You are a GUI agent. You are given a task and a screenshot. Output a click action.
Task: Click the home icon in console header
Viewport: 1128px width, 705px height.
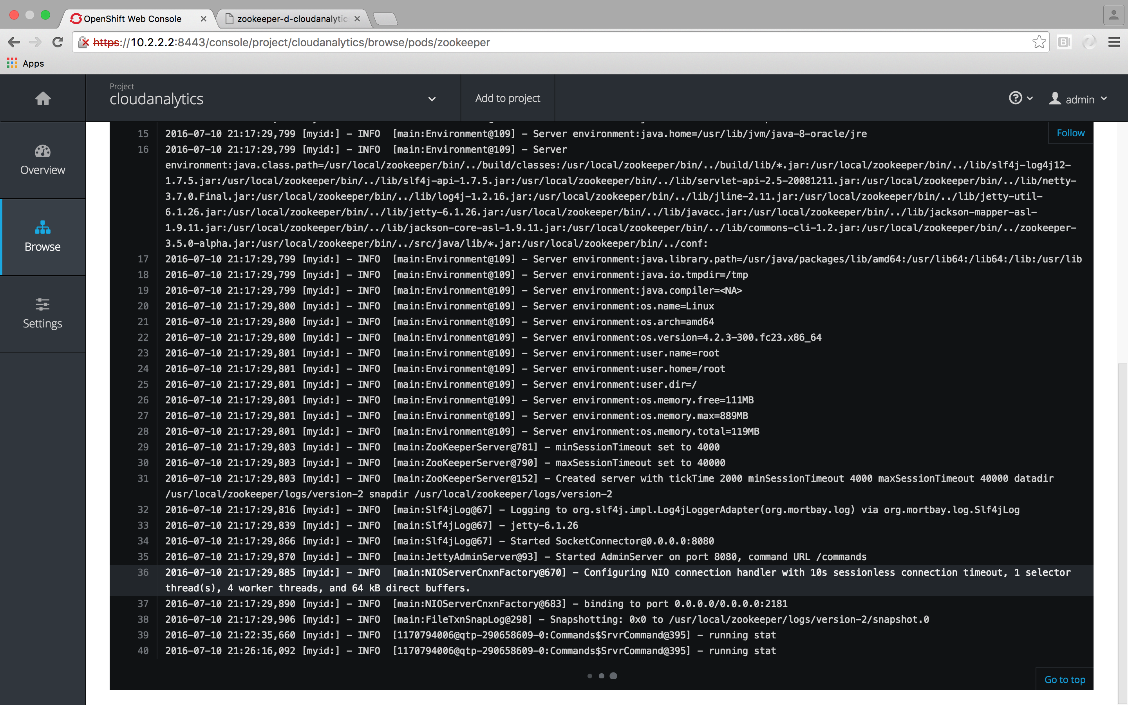point(43,98)
